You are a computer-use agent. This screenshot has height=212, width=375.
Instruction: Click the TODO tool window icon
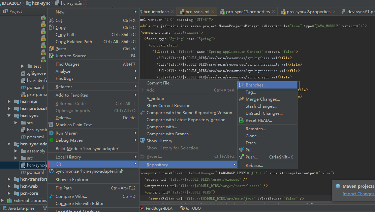coord(183,208)
